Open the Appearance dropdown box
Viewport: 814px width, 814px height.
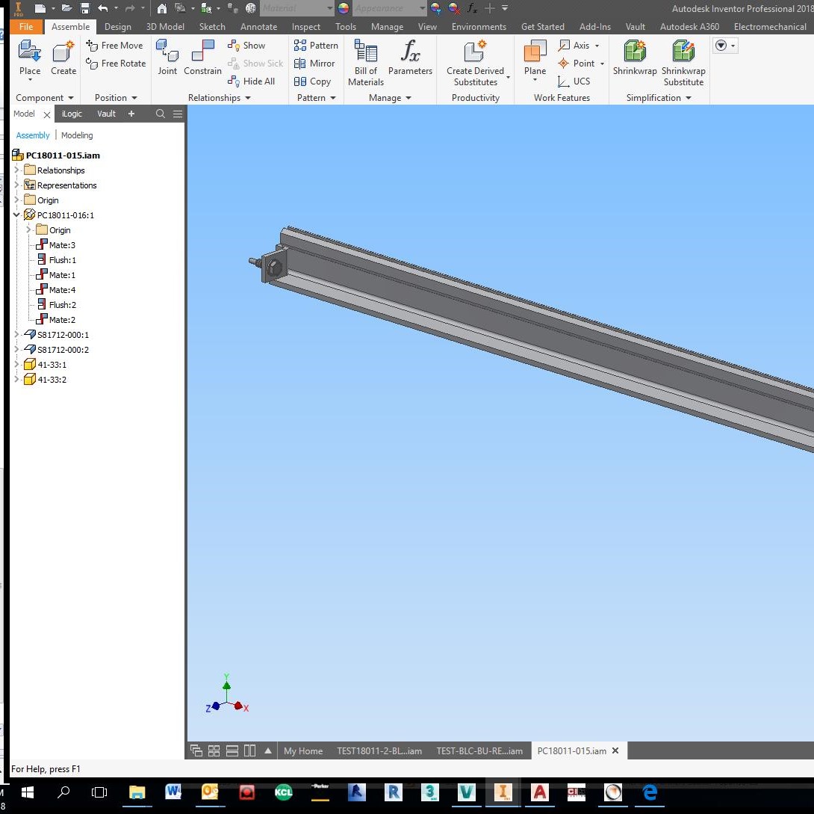389,8
